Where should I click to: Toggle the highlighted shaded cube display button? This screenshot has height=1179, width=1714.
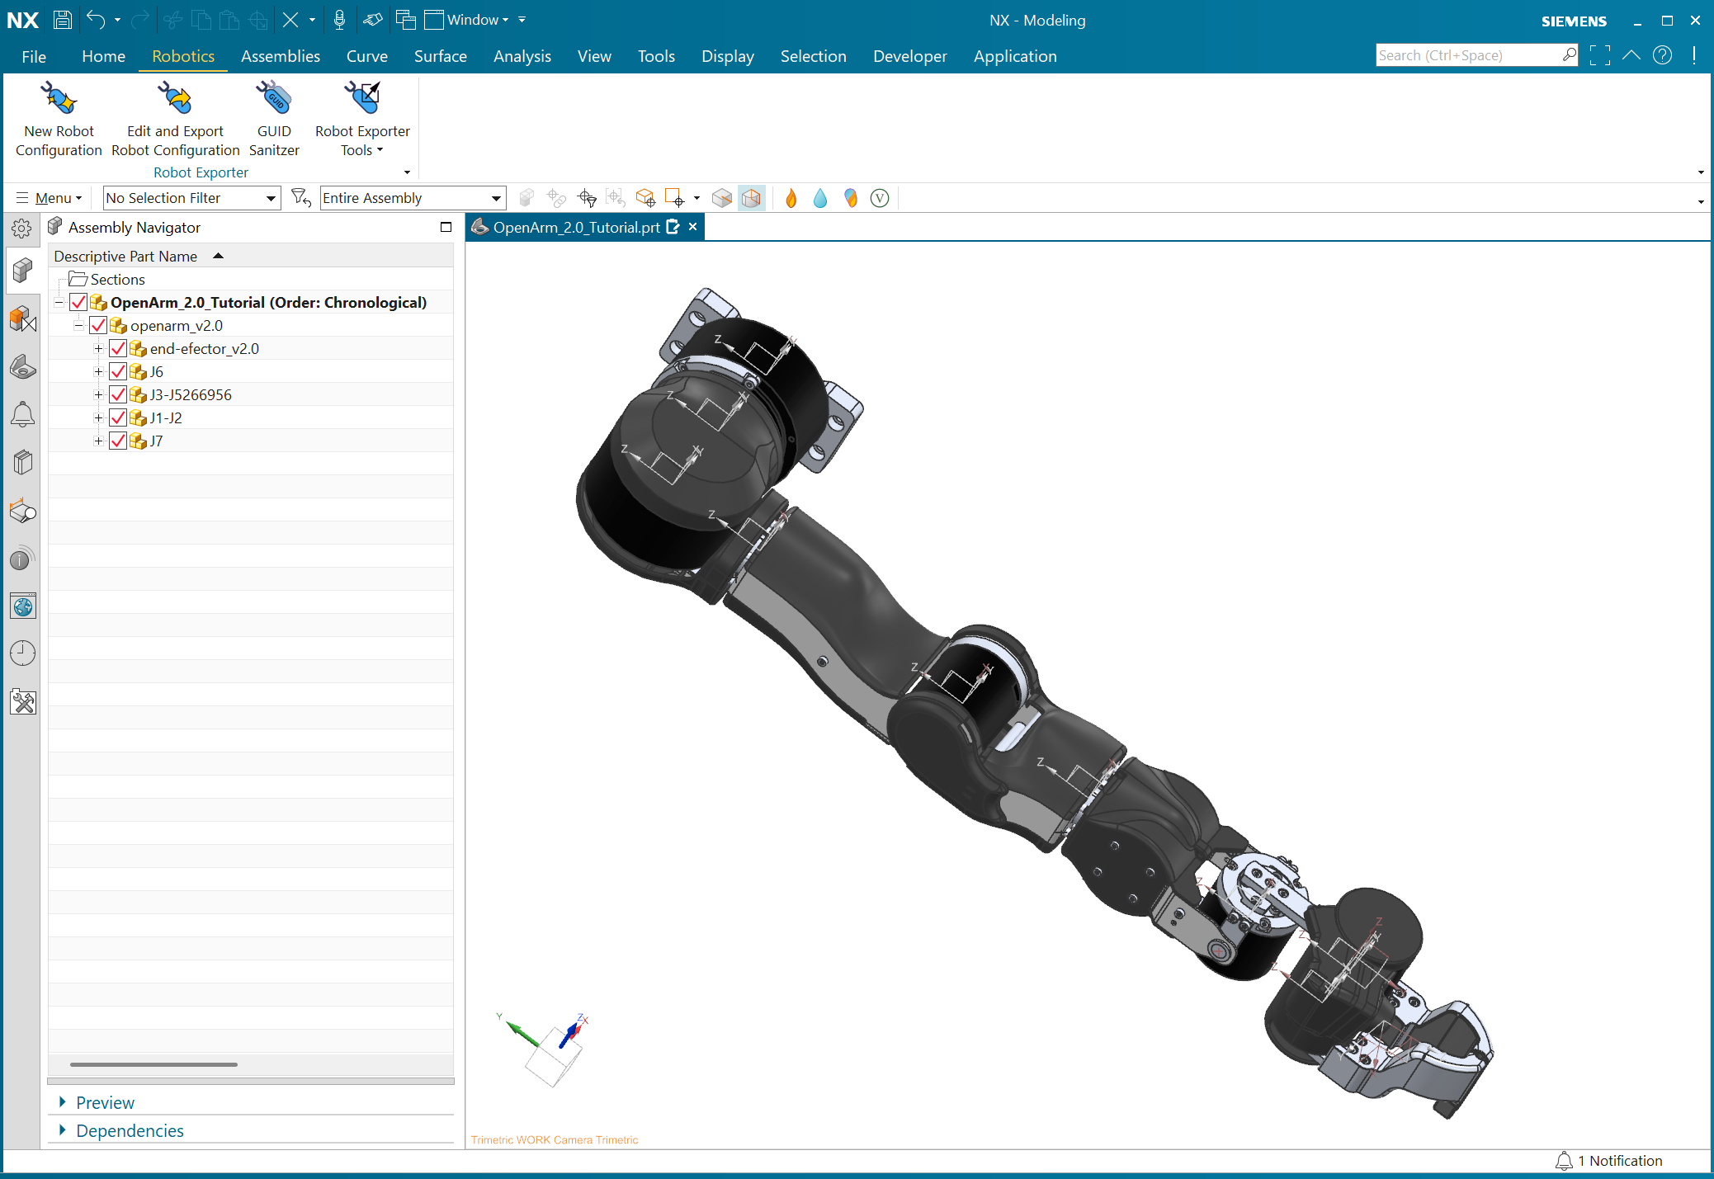[751, 198]
